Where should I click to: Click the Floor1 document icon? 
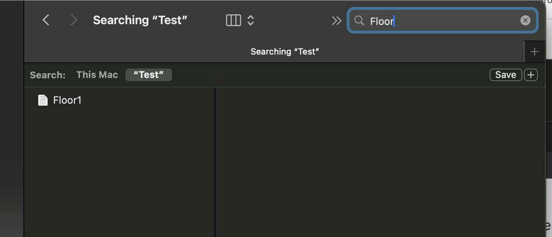point(43,100)
